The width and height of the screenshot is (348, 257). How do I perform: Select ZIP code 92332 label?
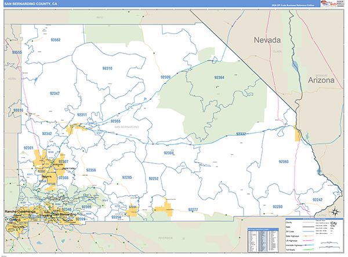(x=241, y=134)
